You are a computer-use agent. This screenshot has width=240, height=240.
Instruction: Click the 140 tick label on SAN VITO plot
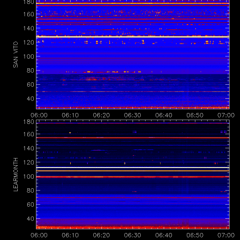(x=28, y=28)
